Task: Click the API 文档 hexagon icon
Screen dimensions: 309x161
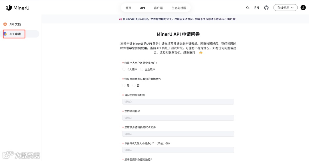Action: [x=5, y=24]
